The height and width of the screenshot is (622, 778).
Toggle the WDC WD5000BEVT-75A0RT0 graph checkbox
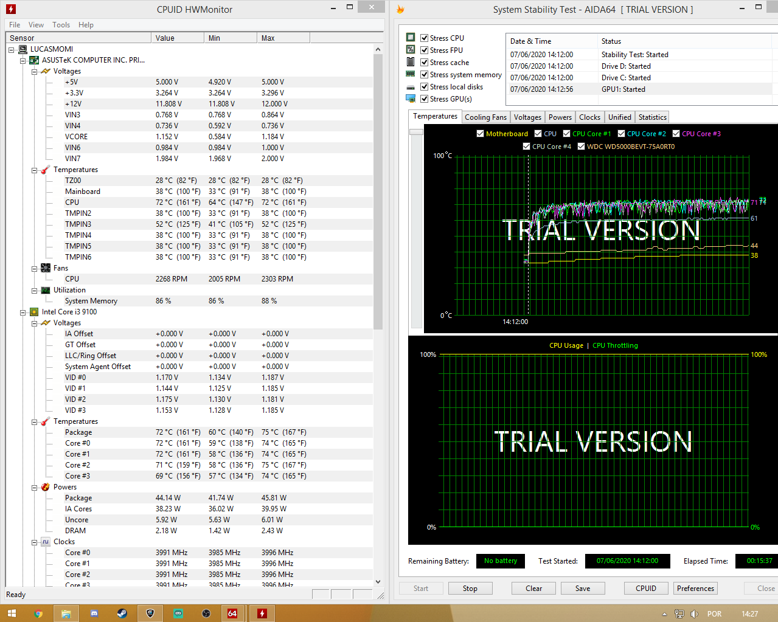[x=581, y=147]
